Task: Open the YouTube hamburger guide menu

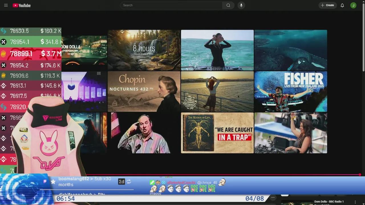Action: point(6,5)
